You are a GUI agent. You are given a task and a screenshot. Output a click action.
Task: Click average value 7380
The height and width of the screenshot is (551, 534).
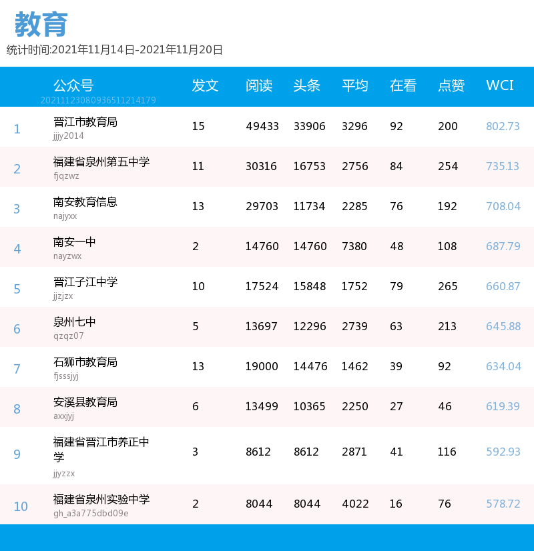point(354,246)
